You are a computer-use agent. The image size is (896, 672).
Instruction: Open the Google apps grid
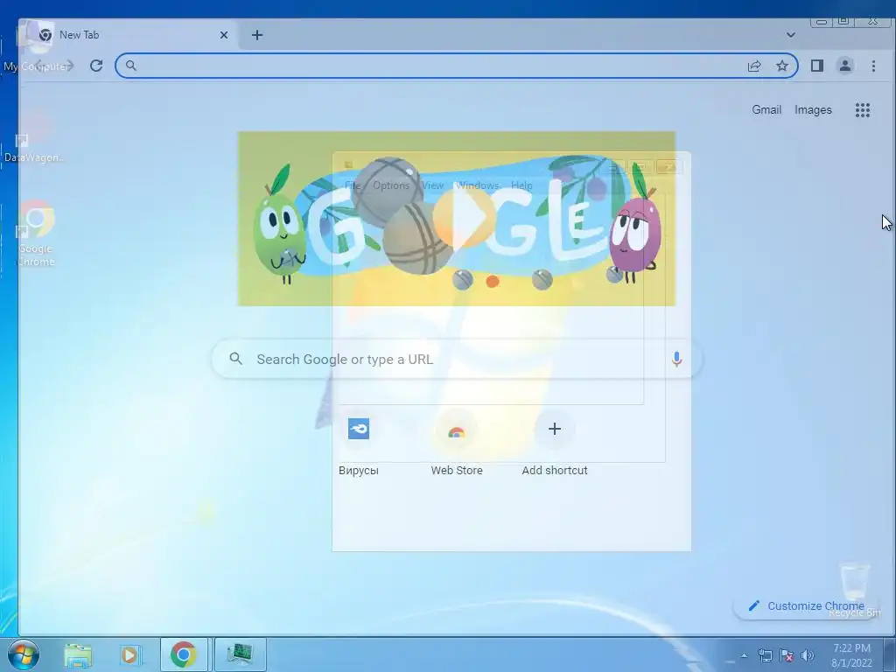click(x=862, y=109)
